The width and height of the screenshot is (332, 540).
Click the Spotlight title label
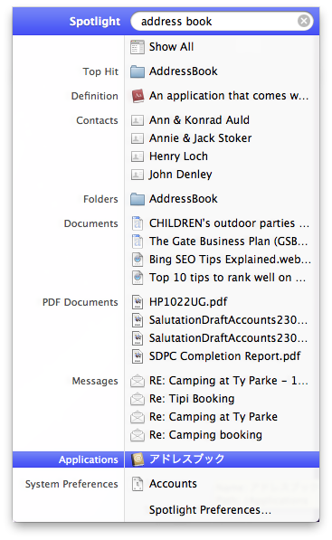click(x=95, y=22)
